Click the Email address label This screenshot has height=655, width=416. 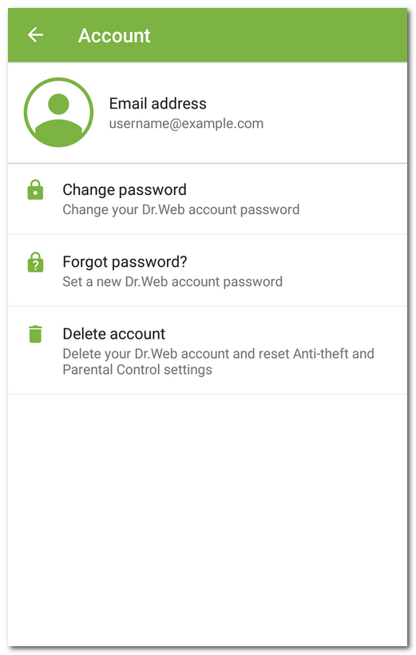click(158, 104)
